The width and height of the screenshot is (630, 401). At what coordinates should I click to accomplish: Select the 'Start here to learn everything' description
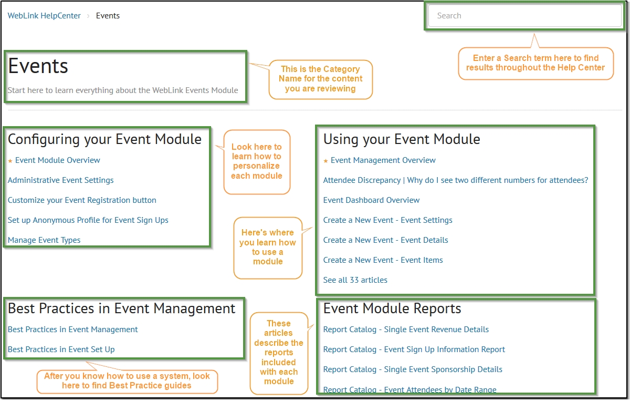tap(123, 90)
